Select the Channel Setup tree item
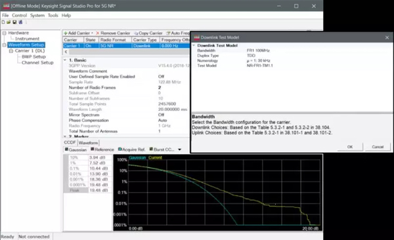Image resolution: width=394 pixels, height=240 pixels. tap(37, 63)
